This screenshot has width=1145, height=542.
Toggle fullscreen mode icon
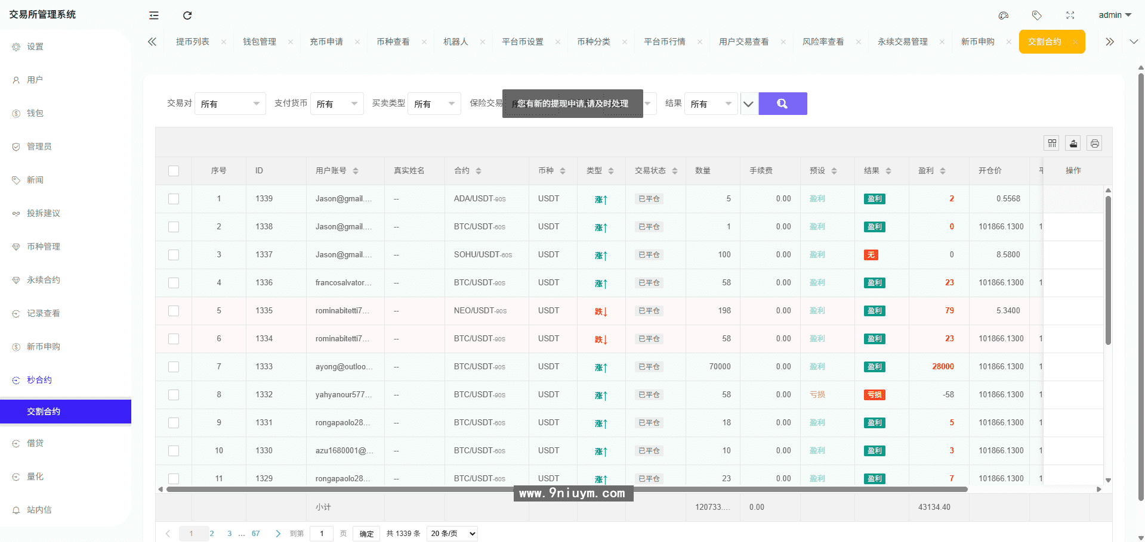click(1071, 15)
